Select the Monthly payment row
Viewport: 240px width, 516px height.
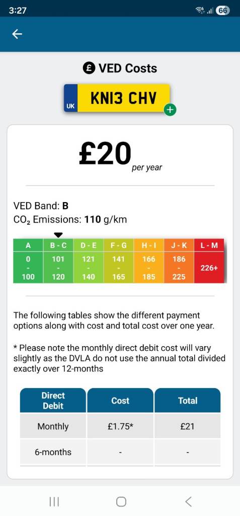coord(120,426)
